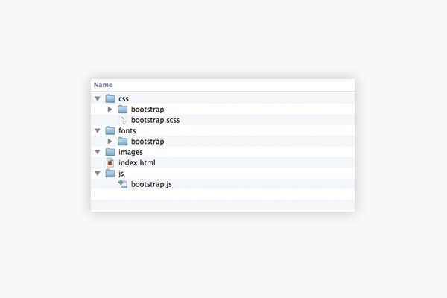Select the bootstrap.js file name
The image size is (447, 298).
click(x=151, y=184)
